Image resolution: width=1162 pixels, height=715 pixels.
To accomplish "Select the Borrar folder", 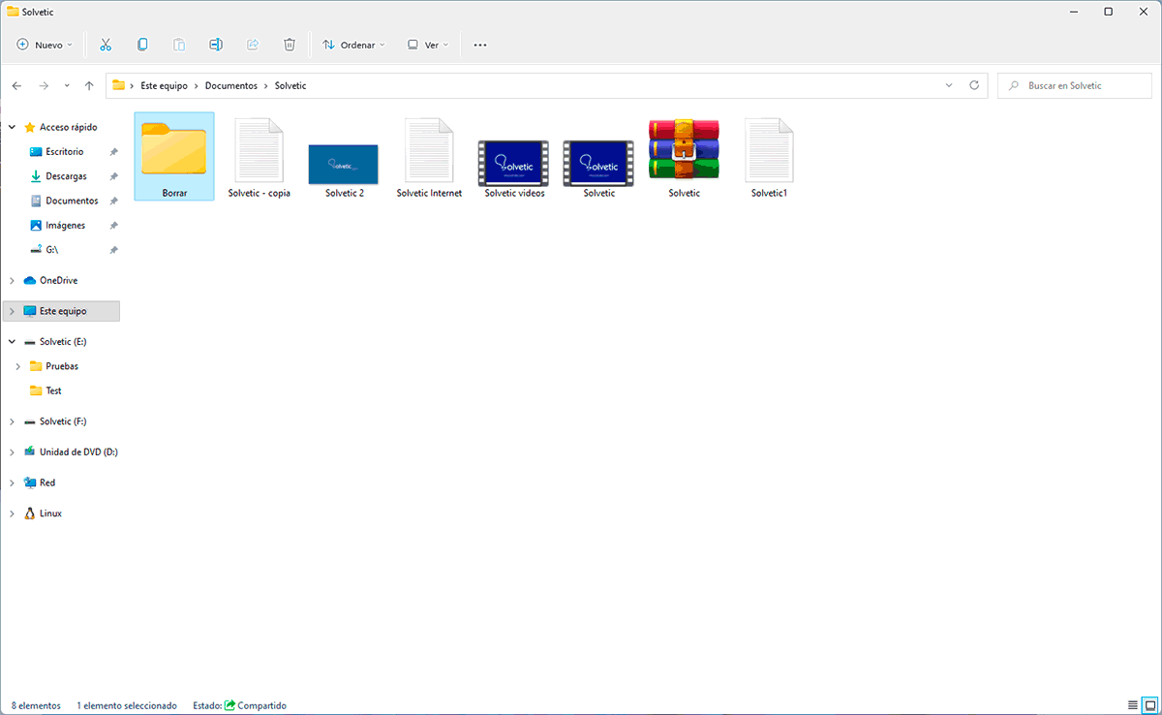I will pos(174,156).
